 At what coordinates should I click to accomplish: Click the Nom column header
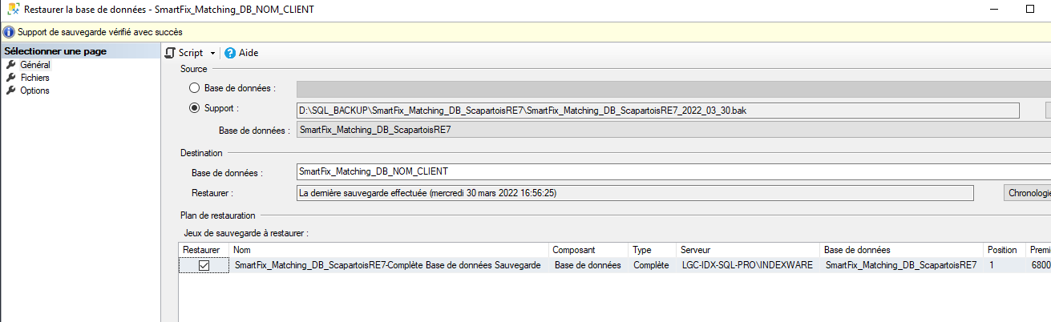pos(390,250)
